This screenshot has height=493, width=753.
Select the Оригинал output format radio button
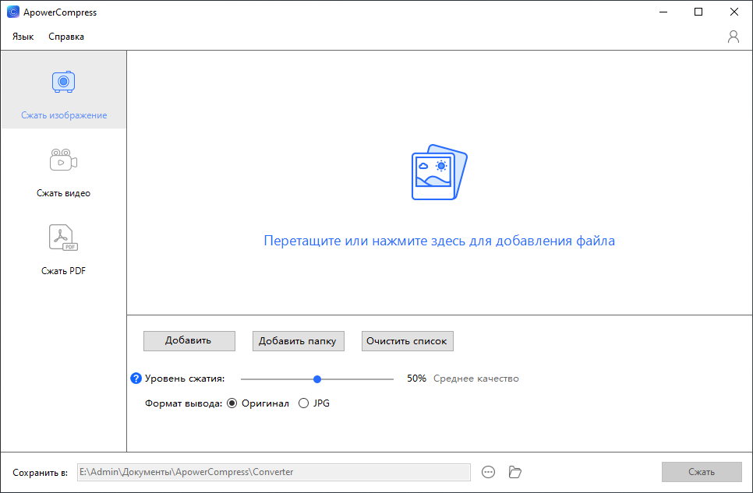coord(232,403)
